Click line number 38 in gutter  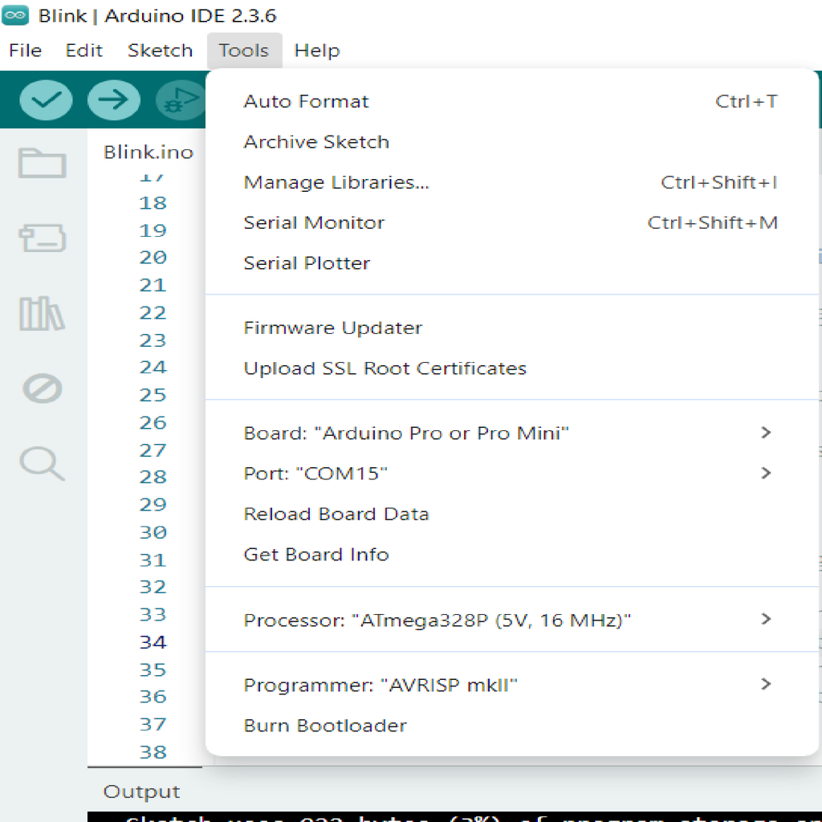(x=153, y=751)
